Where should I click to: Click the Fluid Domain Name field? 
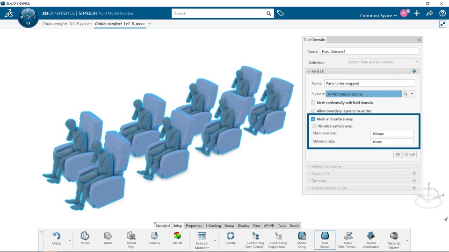point(369,51)
